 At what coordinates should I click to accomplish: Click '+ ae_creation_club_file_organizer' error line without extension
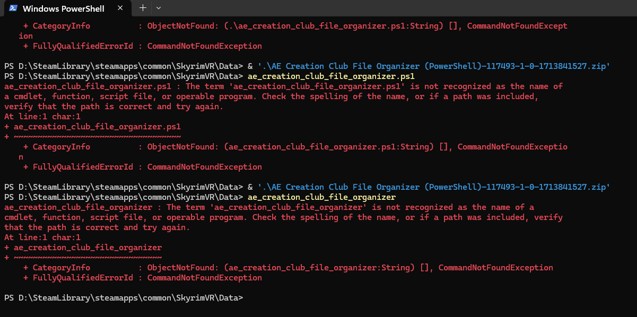point(83,248)
